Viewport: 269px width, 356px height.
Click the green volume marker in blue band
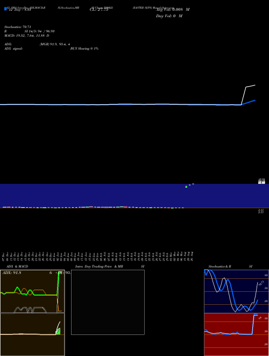(186, 187)
